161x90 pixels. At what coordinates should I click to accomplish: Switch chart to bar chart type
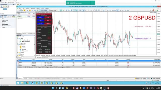click(x=58, y=10)
